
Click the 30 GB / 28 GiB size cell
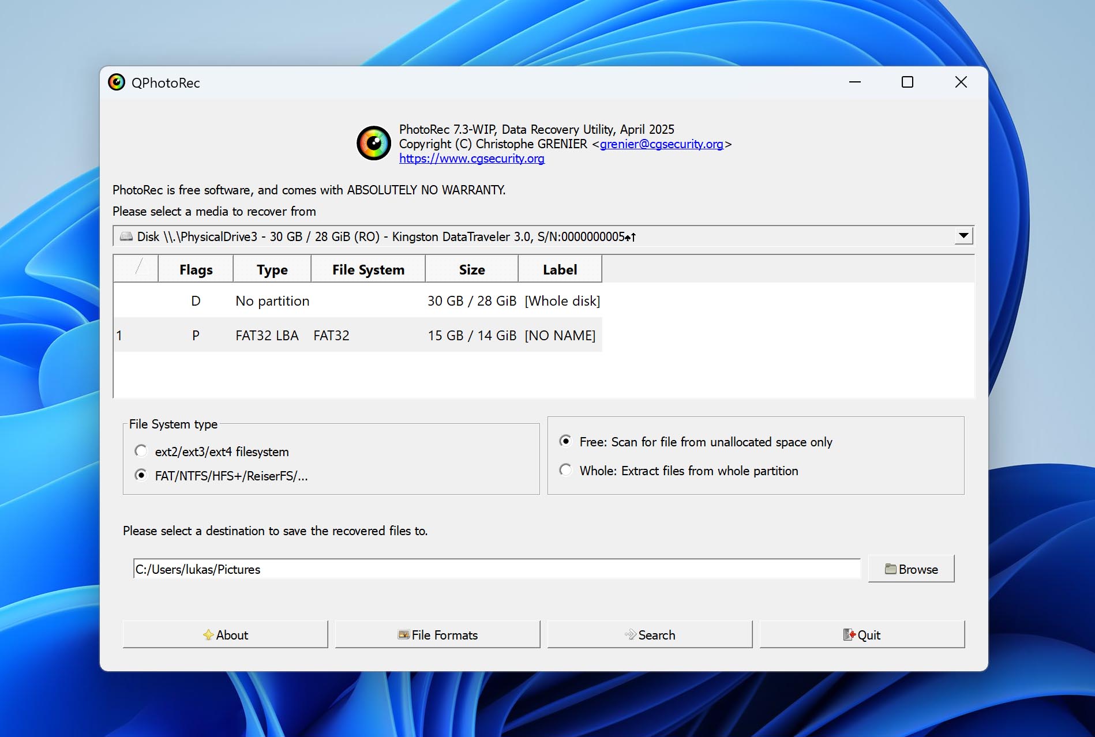tap(472, 301)
